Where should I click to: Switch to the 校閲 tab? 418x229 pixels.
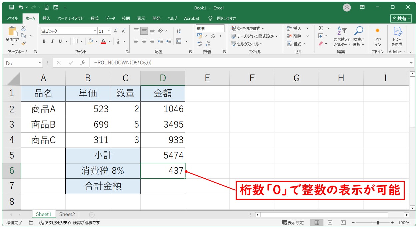click(x=126, y=18)
